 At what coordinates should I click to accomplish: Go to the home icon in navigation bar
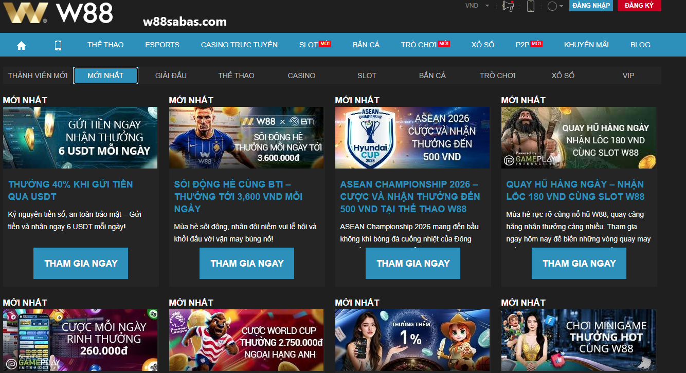[21, 45]
